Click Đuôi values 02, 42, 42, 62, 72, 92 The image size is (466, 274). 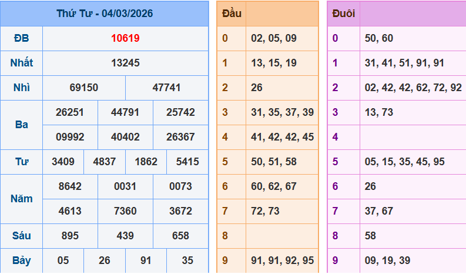tap(413, 88)
